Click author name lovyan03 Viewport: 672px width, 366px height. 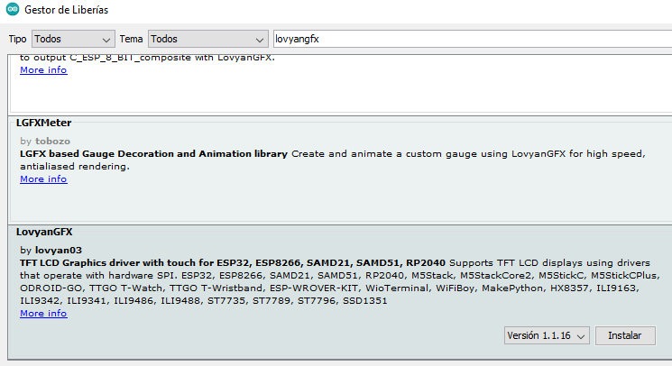(x=59, y=250)
